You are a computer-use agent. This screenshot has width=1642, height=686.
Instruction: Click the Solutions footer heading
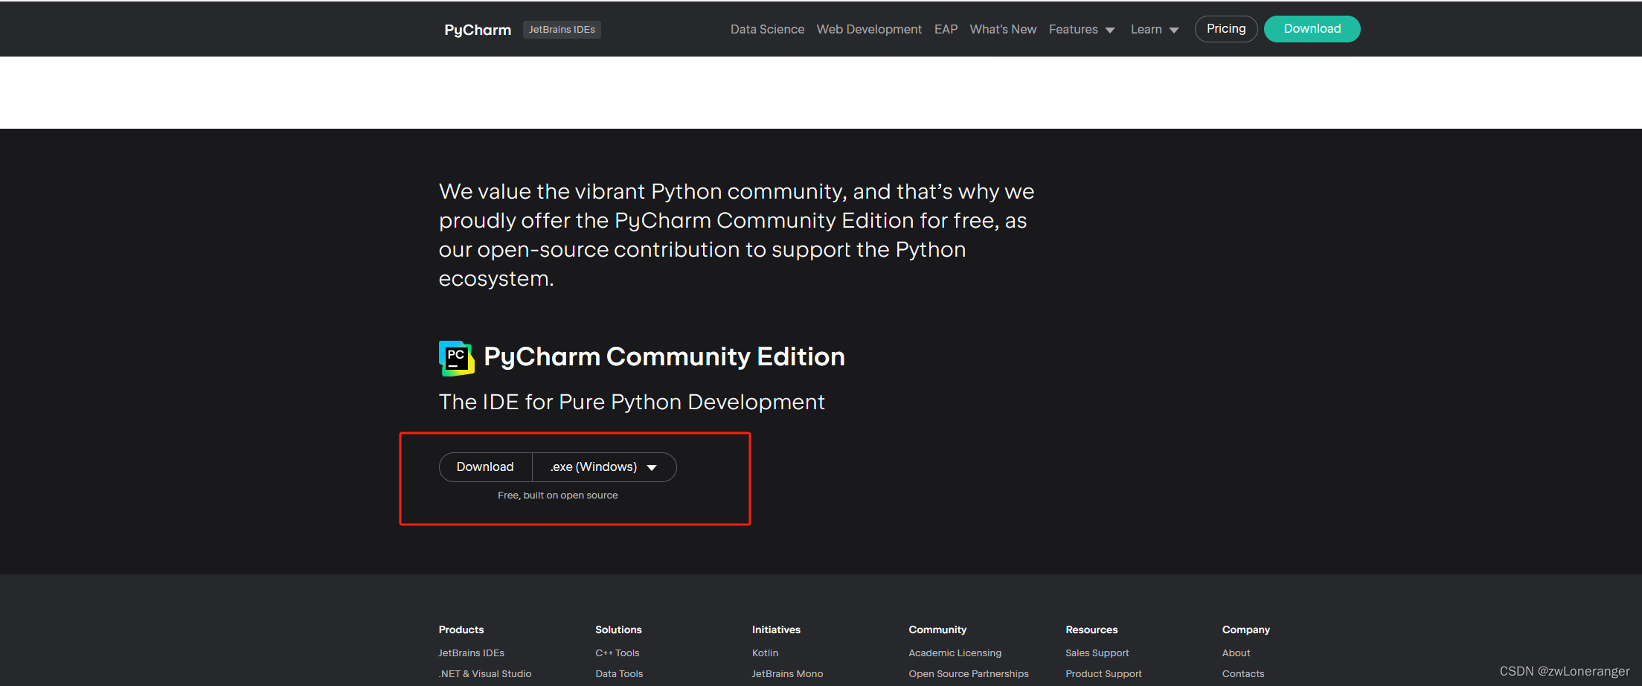pos(618,629)
